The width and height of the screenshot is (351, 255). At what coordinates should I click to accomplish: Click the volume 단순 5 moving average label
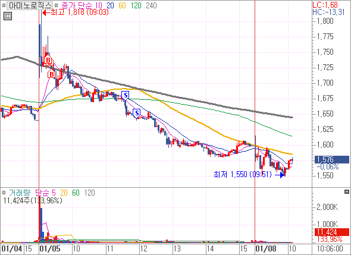point(45,193)
